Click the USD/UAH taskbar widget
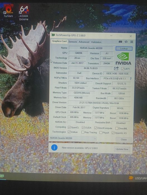This screenshot has width=147, height=195. (x=138, y=178)
